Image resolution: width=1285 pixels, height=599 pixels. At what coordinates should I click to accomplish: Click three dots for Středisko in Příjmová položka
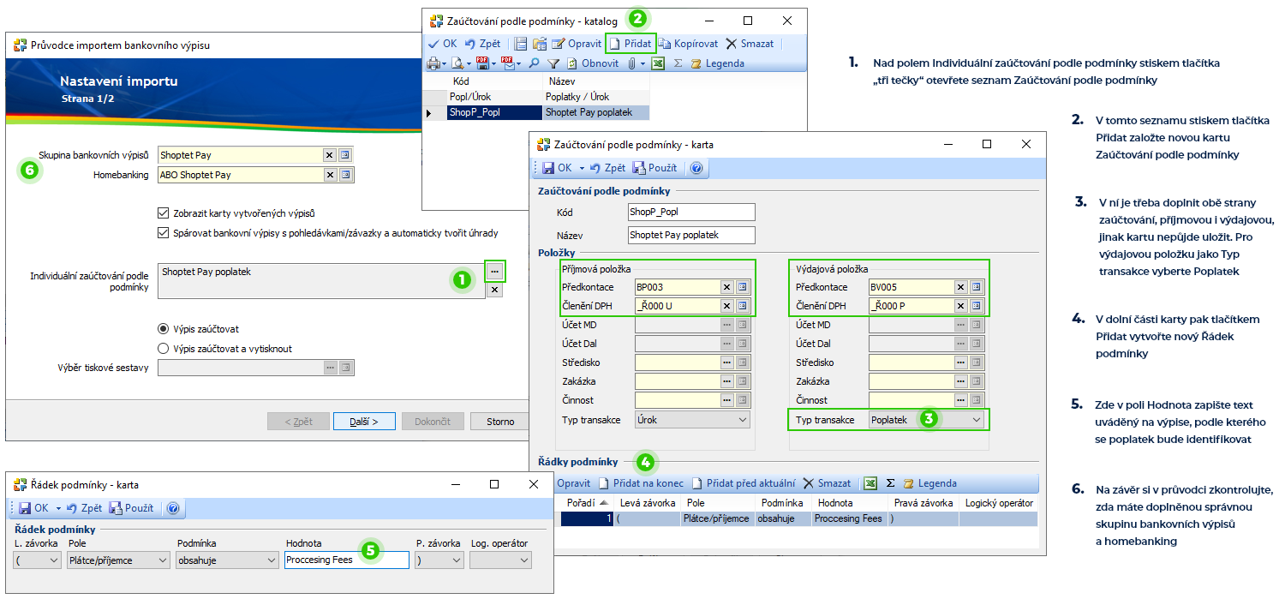(x=726, y=362)
